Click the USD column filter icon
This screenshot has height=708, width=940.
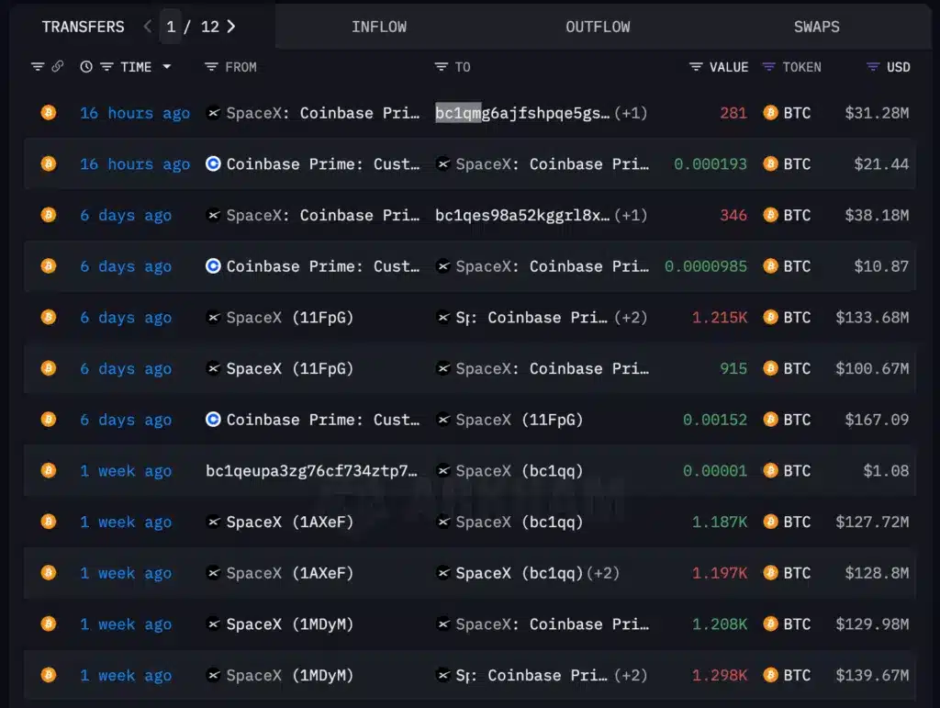pos(873,67)
